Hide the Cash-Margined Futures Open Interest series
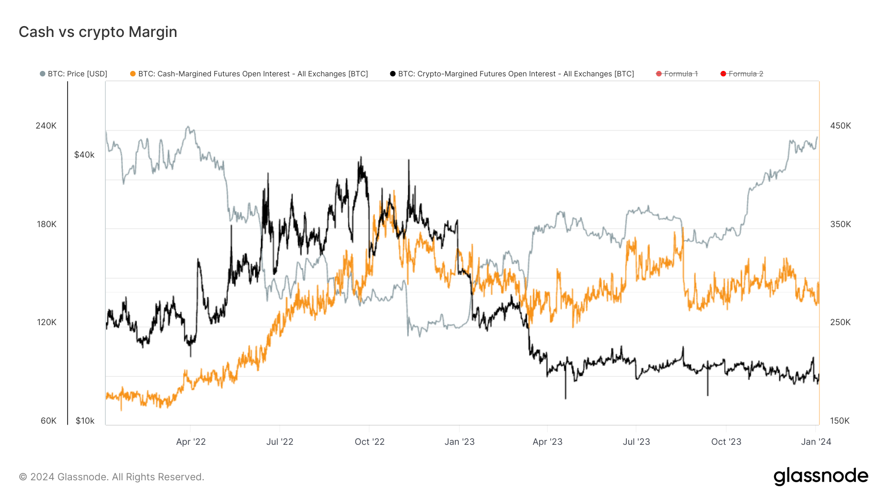887x499 pixels. tap(253, 74)
